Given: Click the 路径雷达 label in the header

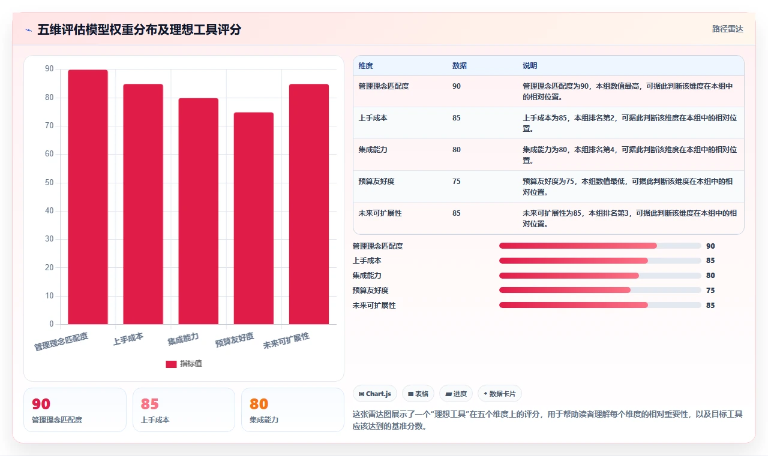Looking at the screenshot, I should (728, 29).
